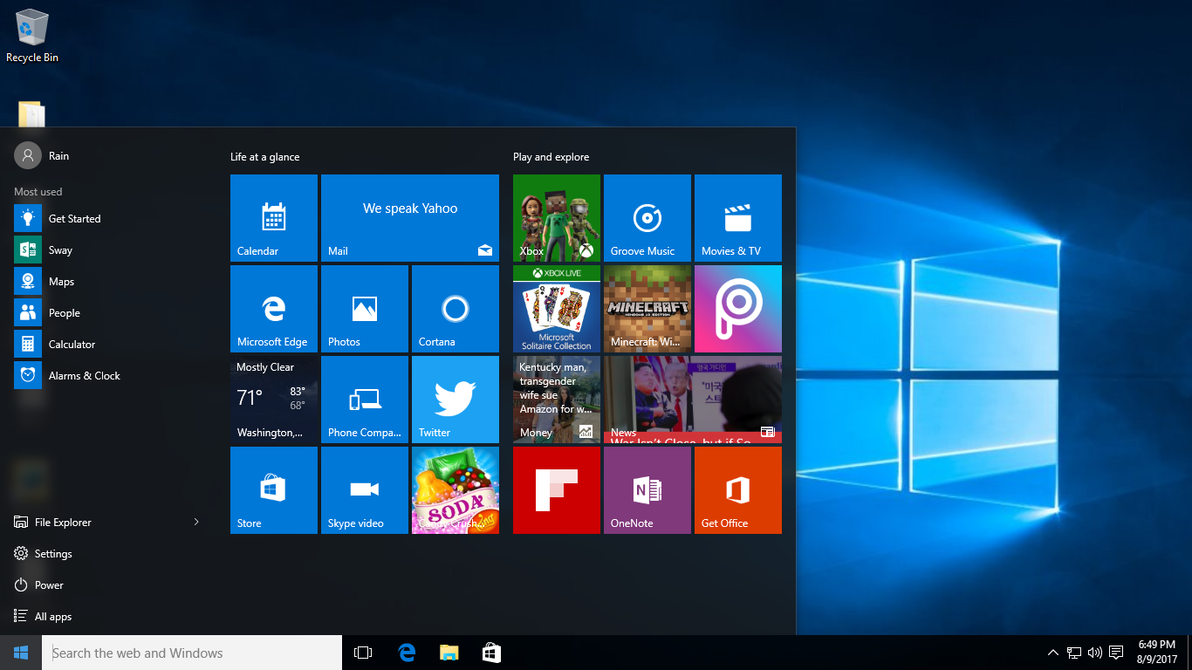This screenshot has height=670, width=1192.
Task: Click the Play and explore group header
Action: (551, 157)
